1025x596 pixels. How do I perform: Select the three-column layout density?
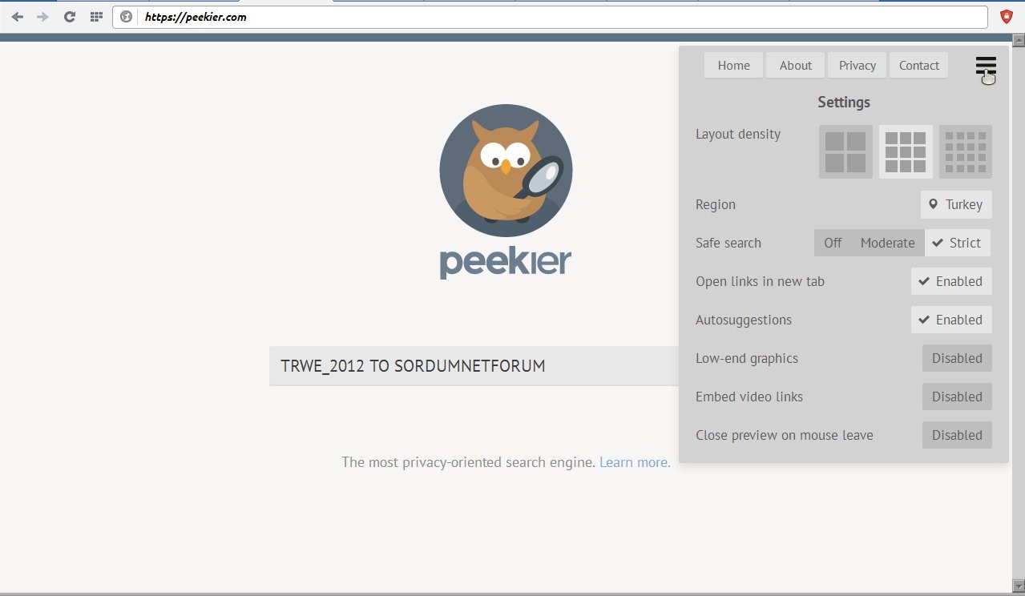pyautogui.click(x=906, y=151)
